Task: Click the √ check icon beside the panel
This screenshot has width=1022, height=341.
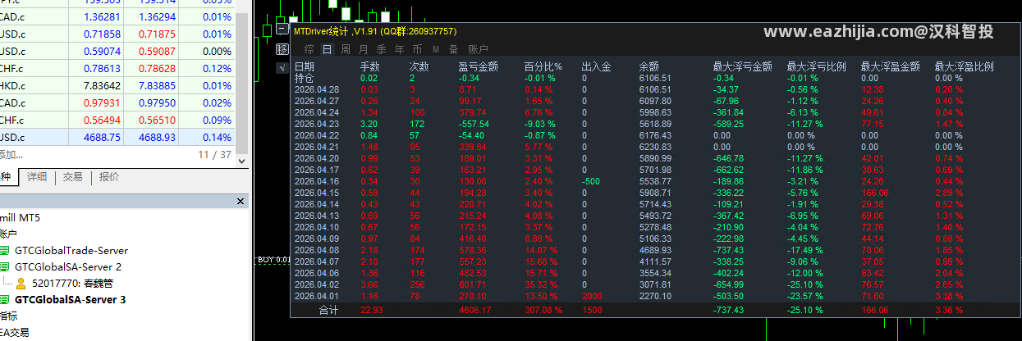Action: click(x=283, y=67)
